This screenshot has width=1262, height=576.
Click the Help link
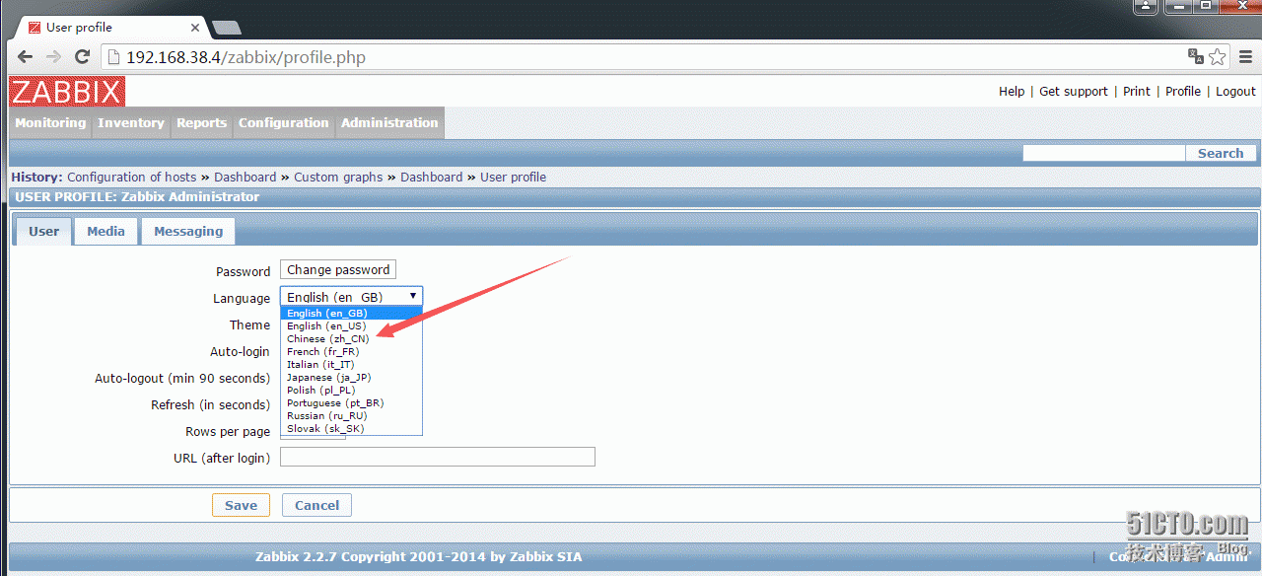pyautogui.click(x=1012, y=91)
